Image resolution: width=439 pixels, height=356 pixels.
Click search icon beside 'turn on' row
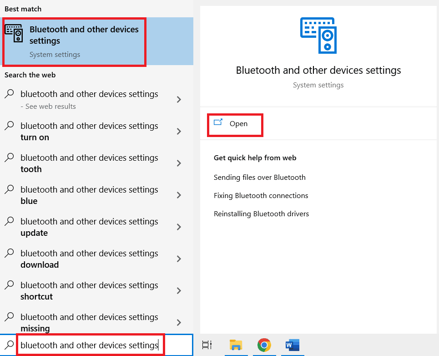coord(9,126)
